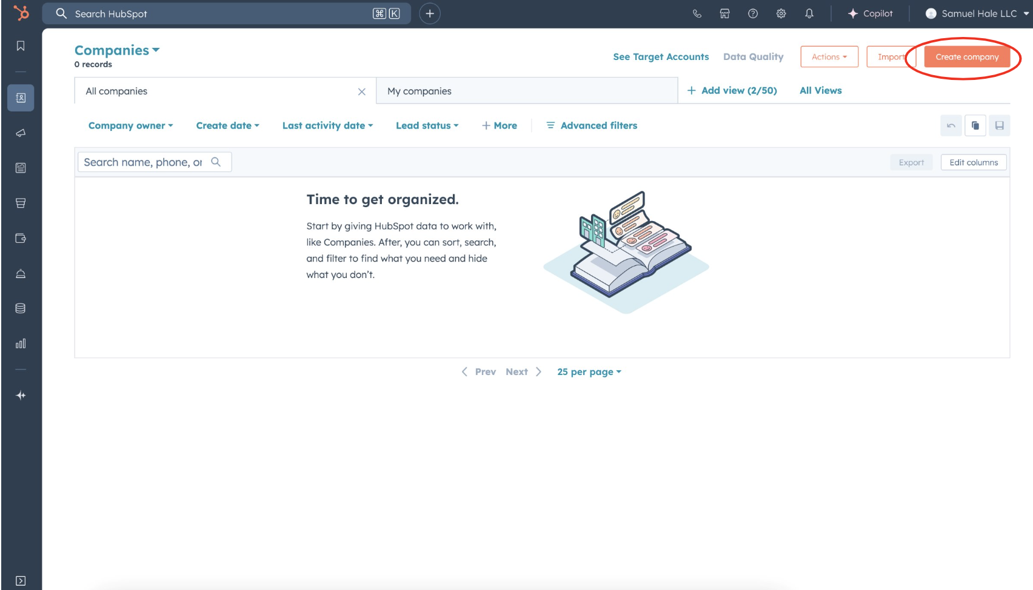Open the Marketing megaphone sidebar icon

coord(21,133)
